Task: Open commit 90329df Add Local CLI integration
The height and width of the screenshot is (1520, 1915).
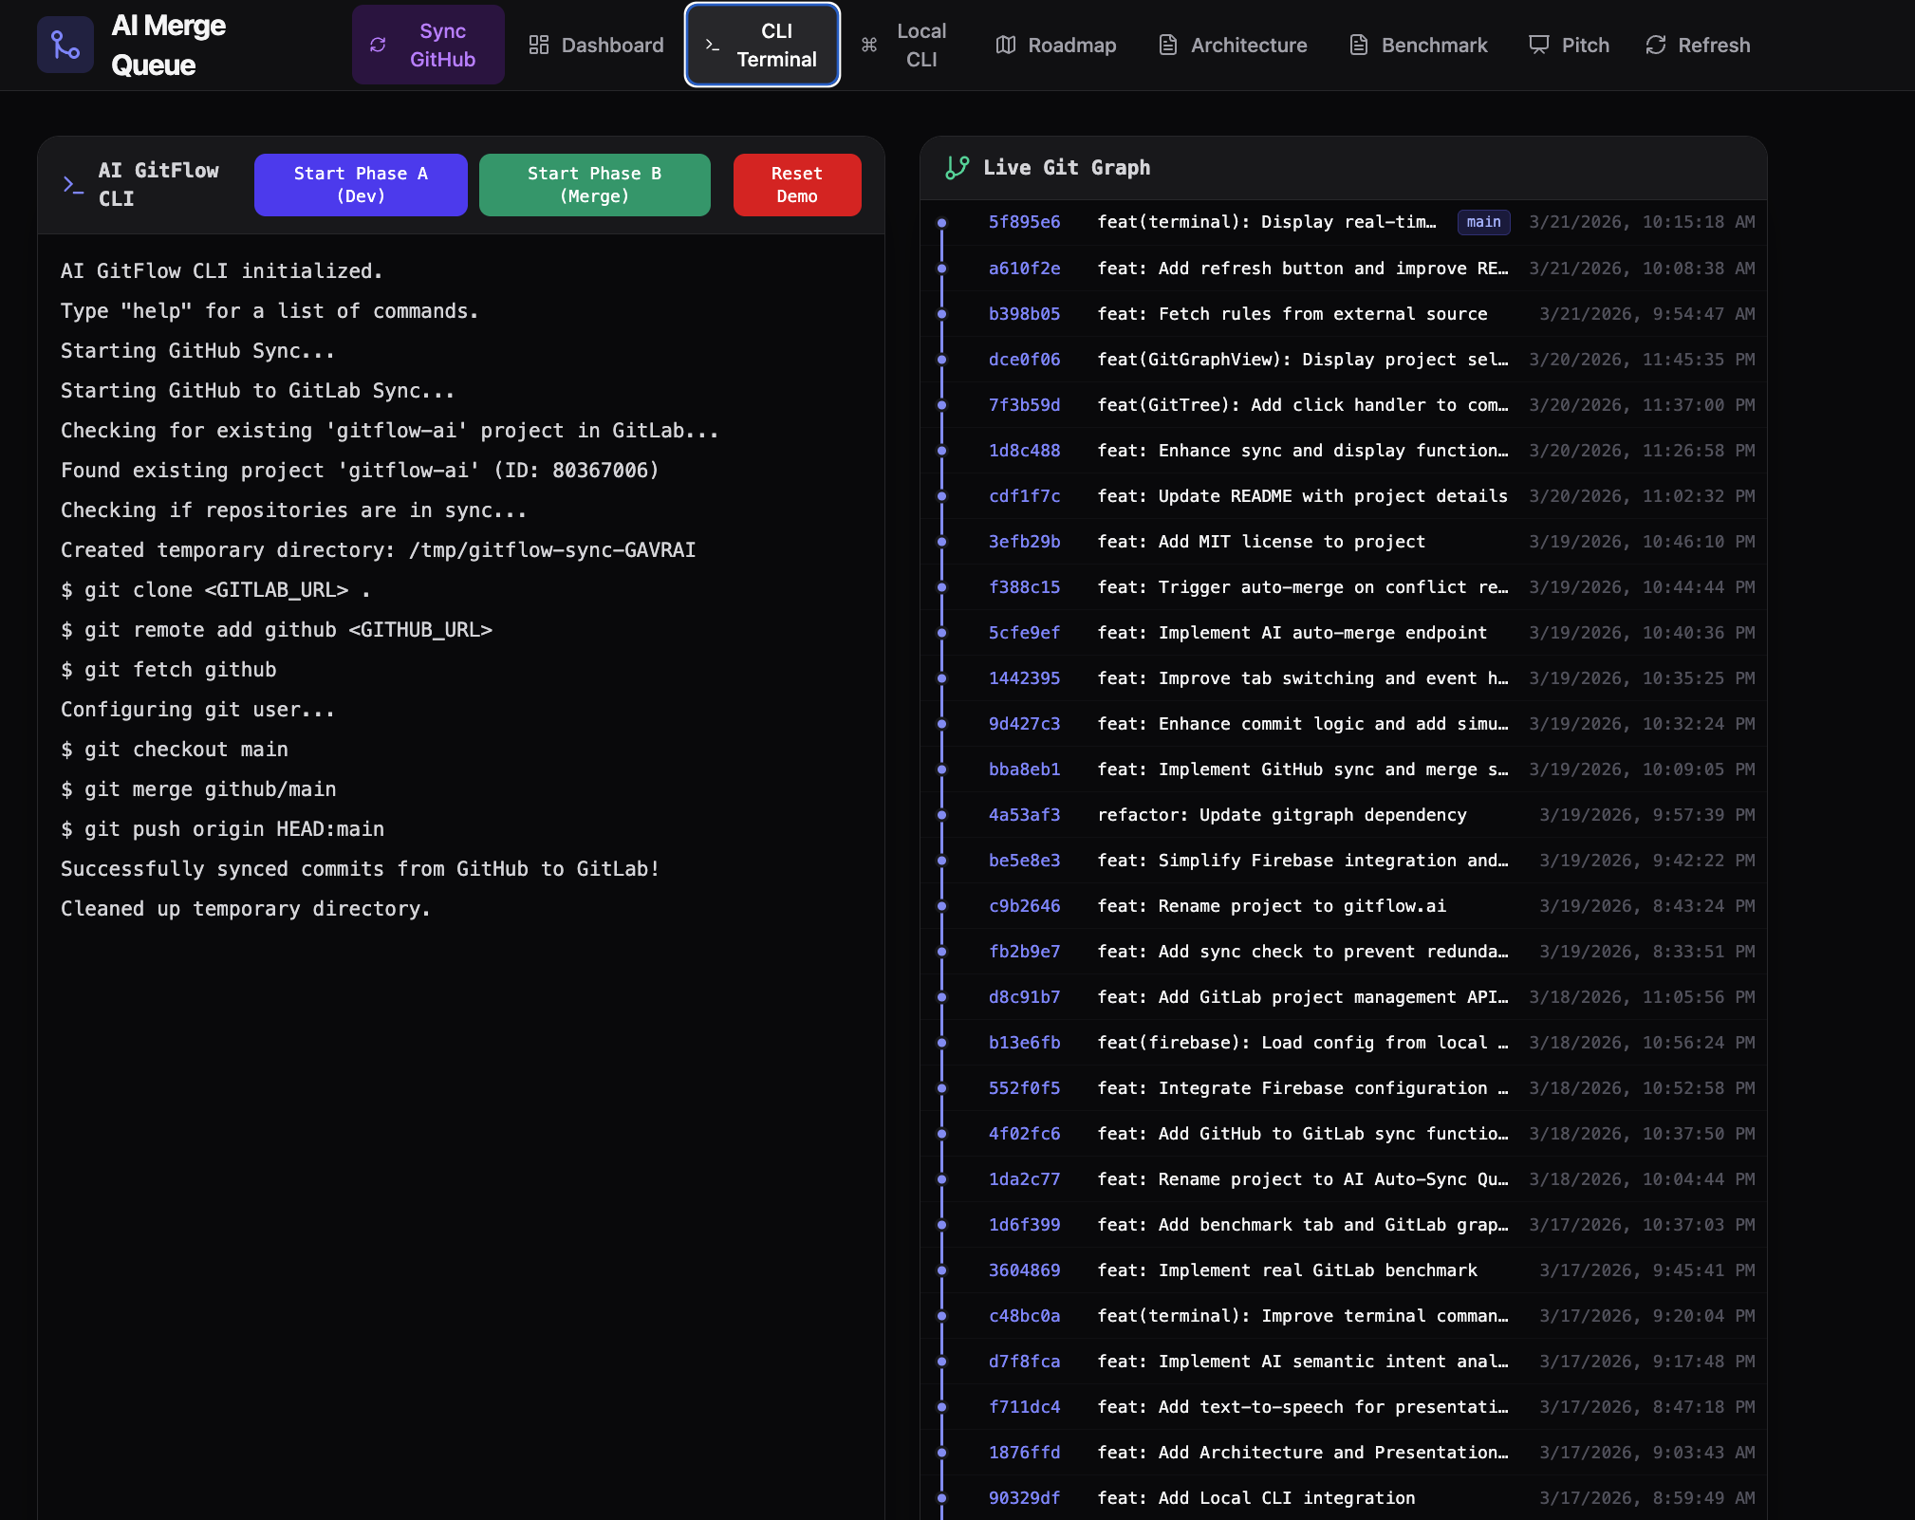Action: pos(1255,1498)
